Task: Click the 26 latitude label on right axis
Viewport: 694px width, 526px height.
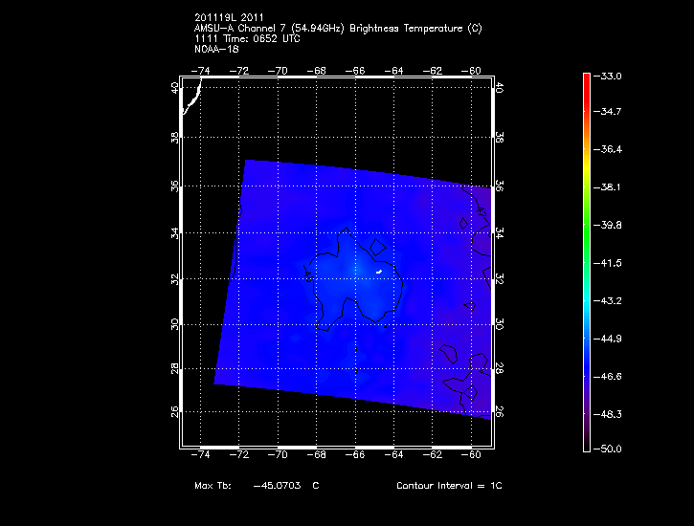Action: click(x=500, y=412)
